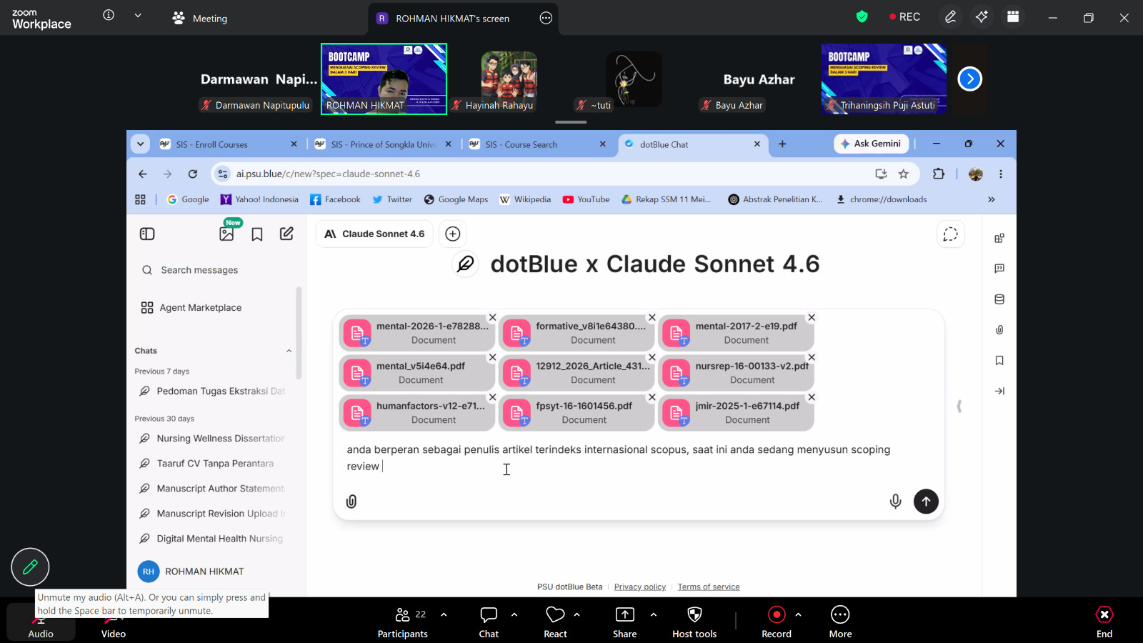View site information icon left of the URL
Screen dimensions: 1143x643
pyautogui.click(x=223, y=174)
